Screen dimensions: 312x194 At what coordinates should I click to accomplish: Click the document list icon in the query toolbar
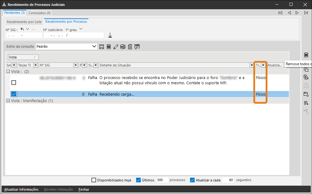130,47
